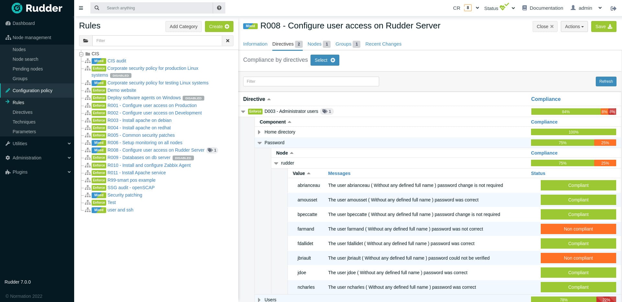
Task: Click the Refresh compliance button
Action: (606, 81)
